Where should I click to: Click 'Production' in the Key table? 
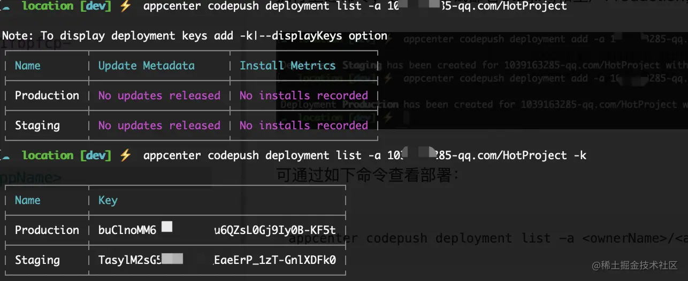[x=47, y=230]
